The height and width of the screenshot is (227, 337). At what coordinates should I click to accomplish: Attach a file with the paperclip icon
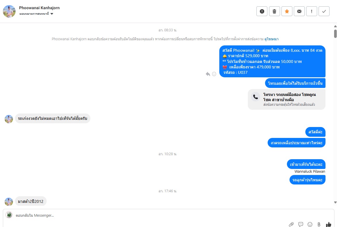pos(292,224)
